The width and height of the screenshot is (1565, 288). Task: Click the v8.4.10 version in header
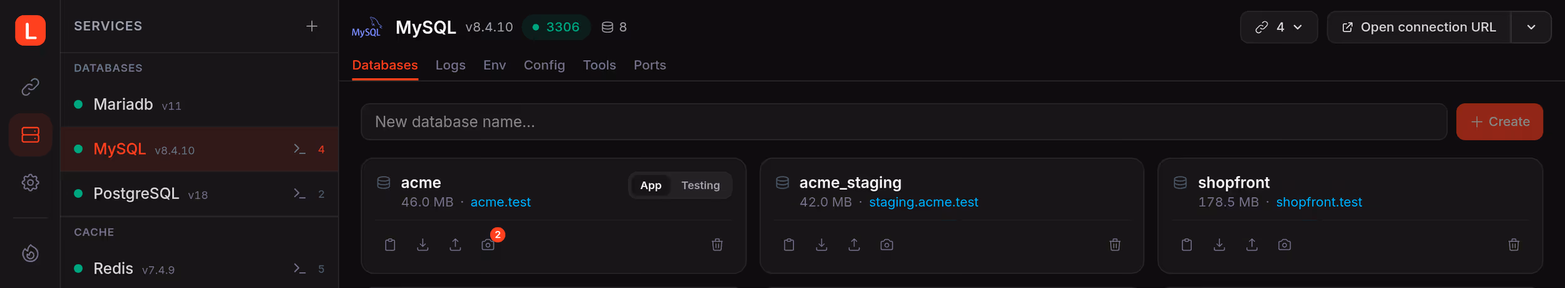489,27
